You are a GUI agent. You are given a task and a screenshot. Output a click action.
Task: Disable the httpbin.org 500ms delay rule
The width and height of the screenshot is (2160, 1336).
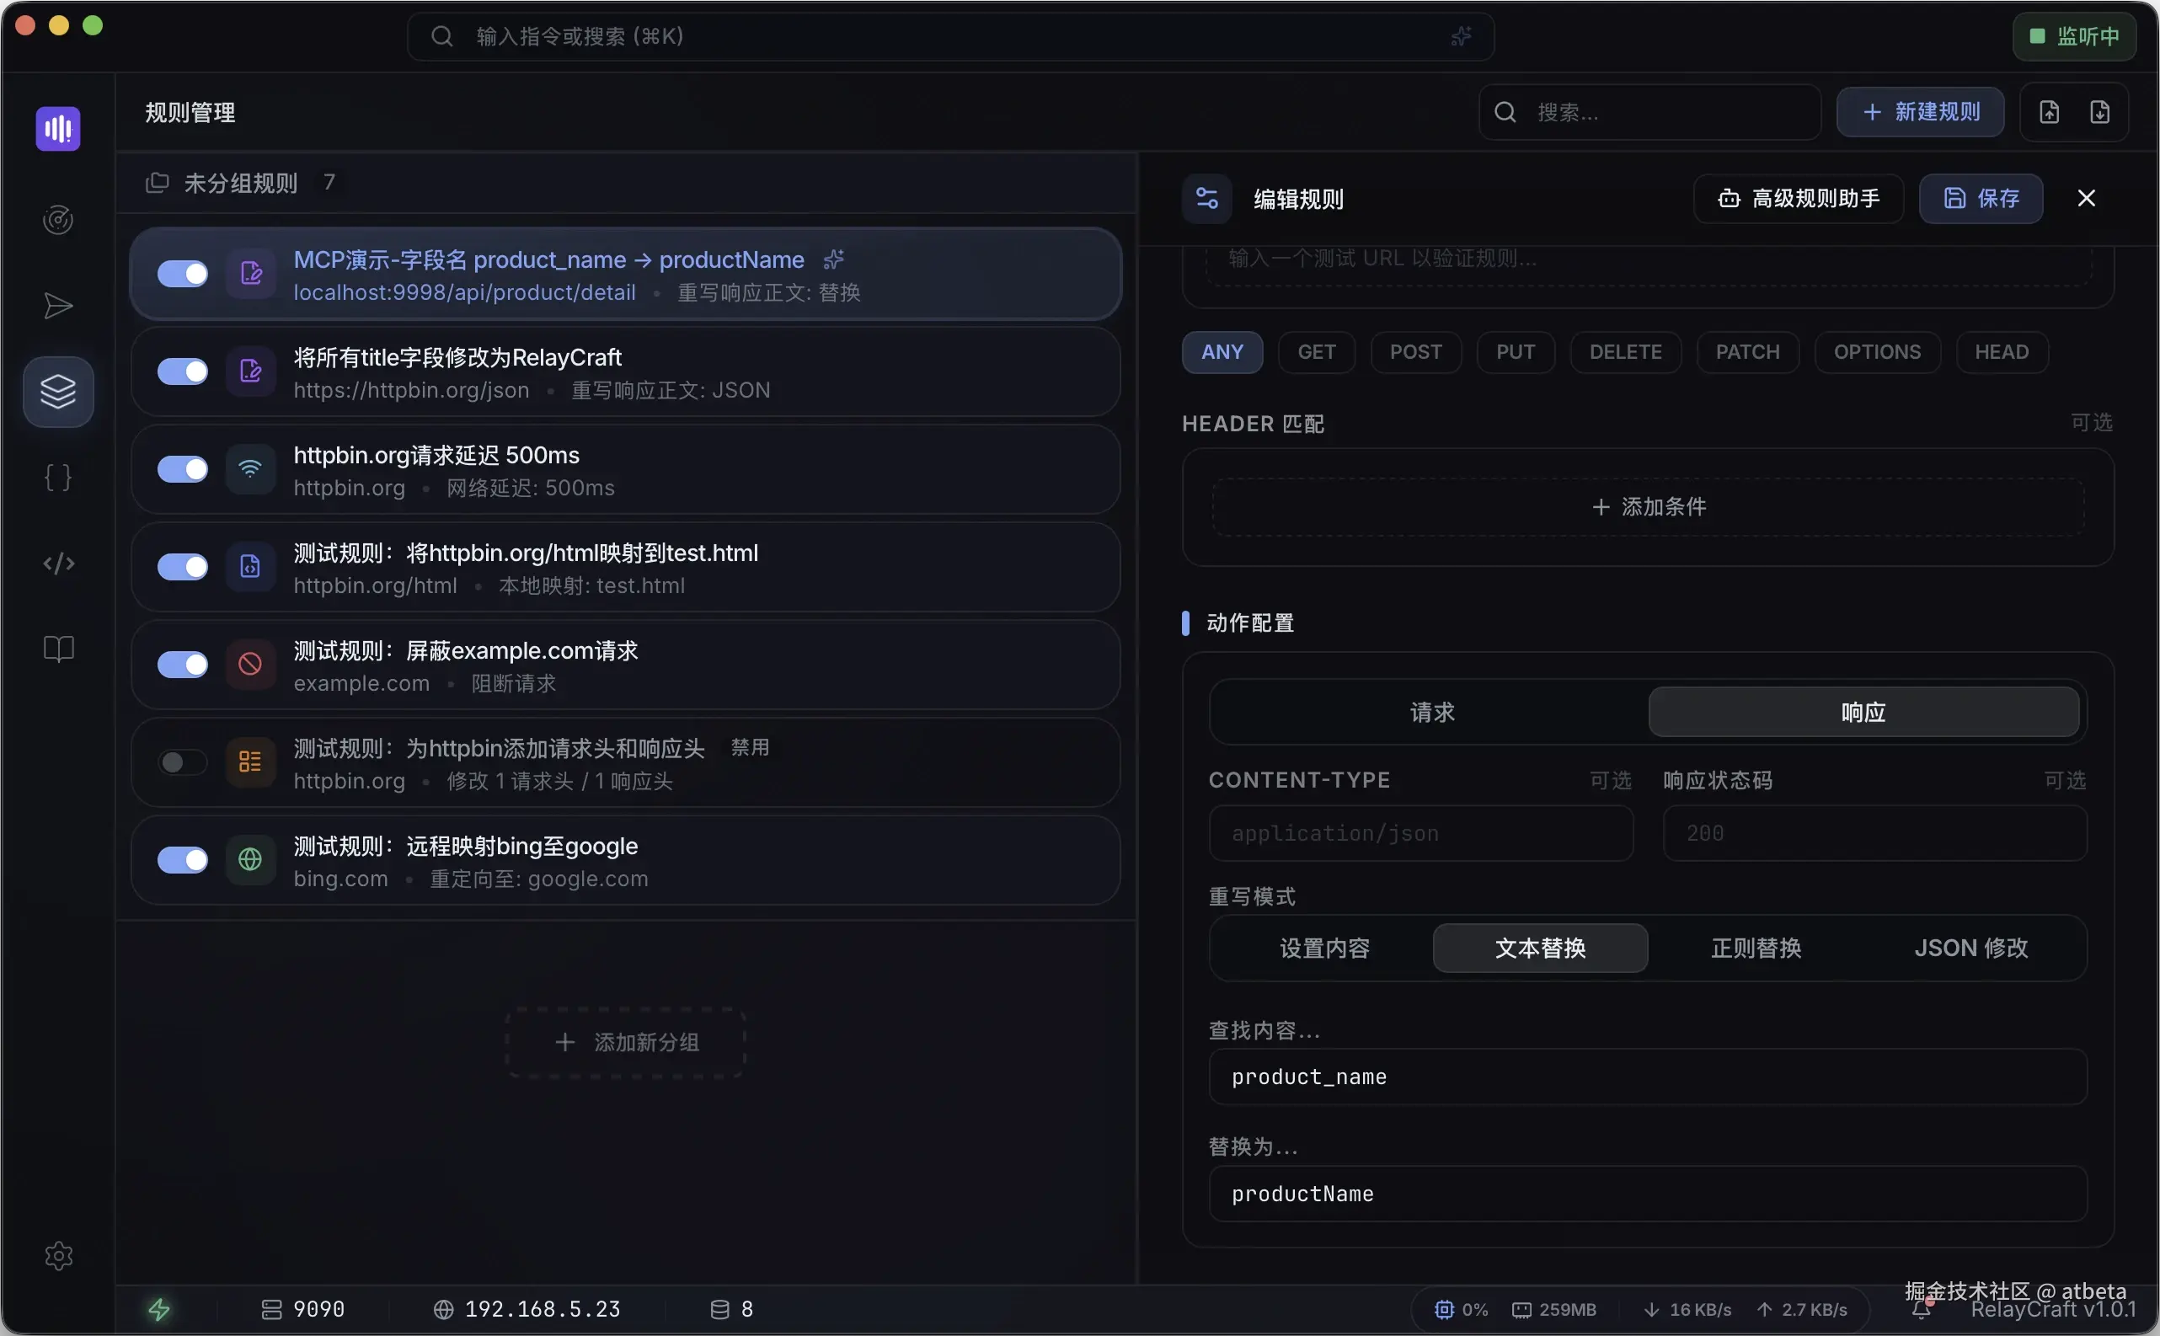coord(181,469)
